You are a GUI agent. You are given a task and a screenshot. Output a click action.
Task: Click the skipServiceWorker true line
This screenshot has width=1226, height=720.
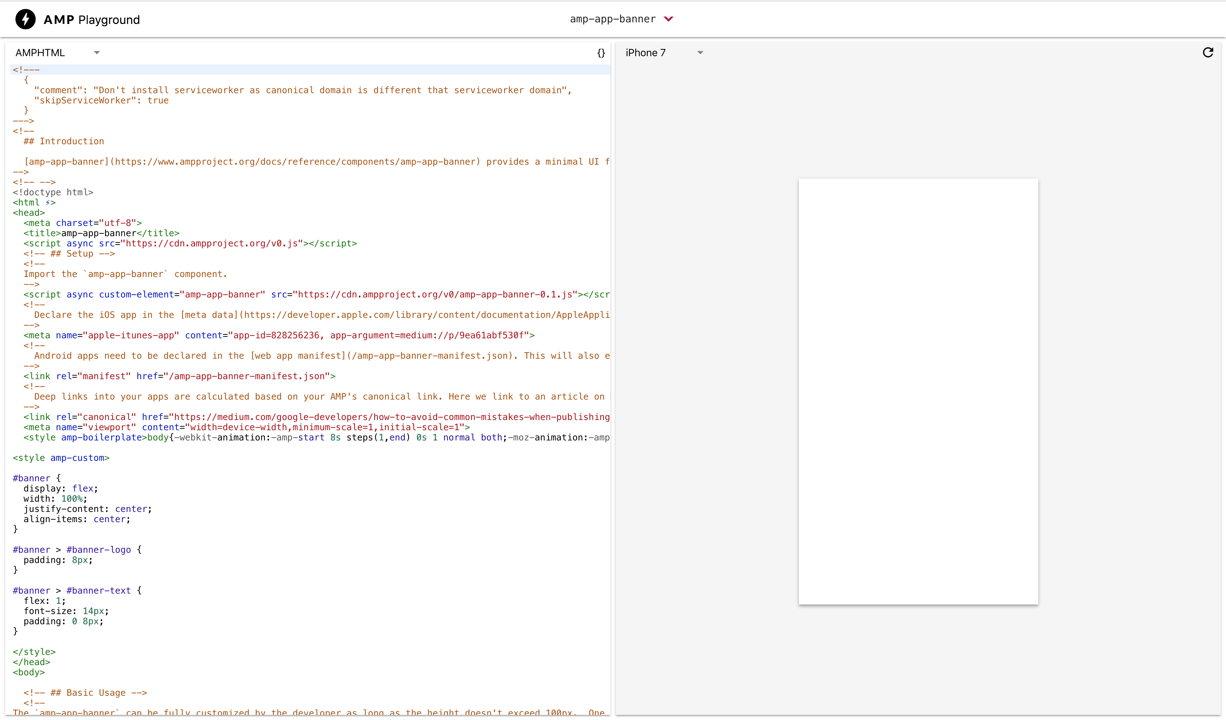coord(102,100)
